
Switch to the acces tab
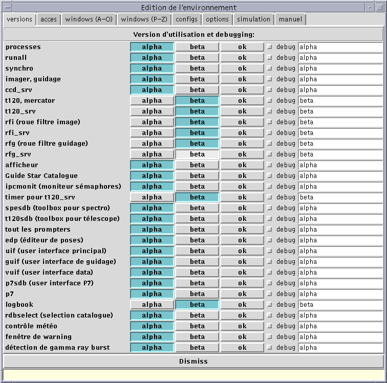pos(49,19)
